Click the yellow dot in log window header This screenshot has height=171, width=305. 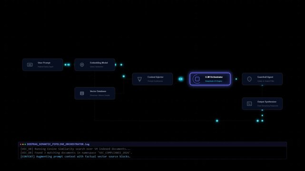click(x=23, y=144)
